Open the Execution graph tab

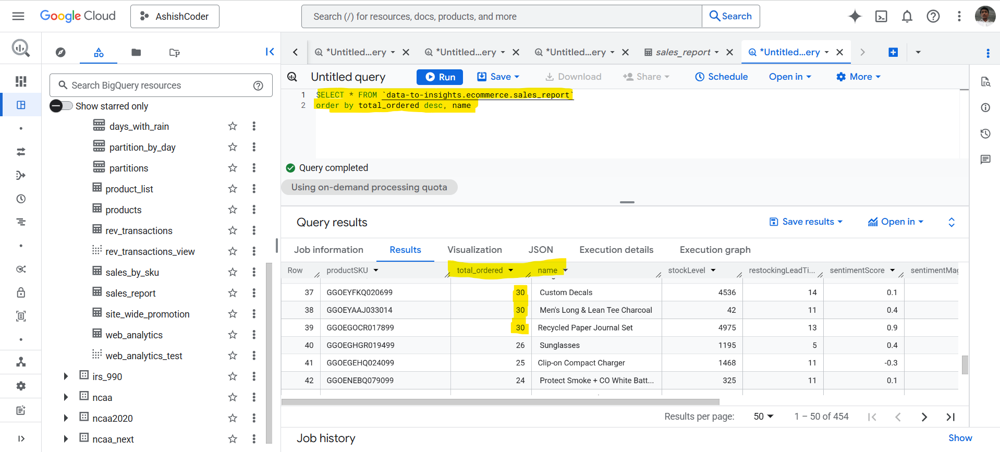click(x=715, y=250)
